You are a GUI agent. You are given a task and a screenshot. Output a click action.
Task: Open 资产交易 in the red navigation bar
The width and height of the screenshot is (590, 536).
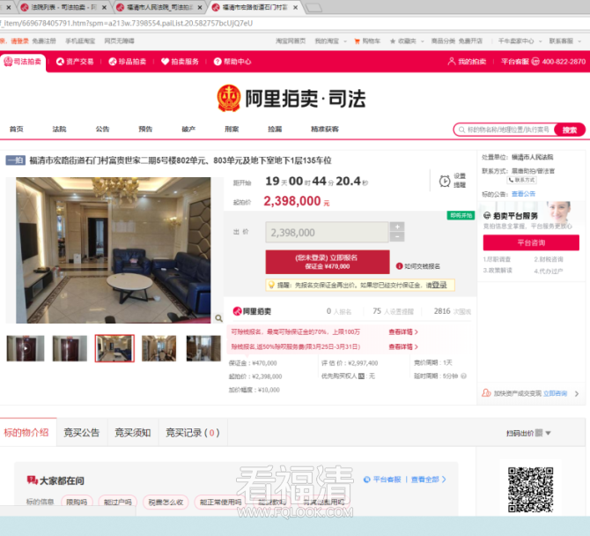pyautogui.click(x=75, y=62)
